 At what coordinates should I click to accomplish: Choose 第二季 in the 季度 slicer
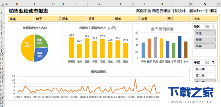pos(205,76)
